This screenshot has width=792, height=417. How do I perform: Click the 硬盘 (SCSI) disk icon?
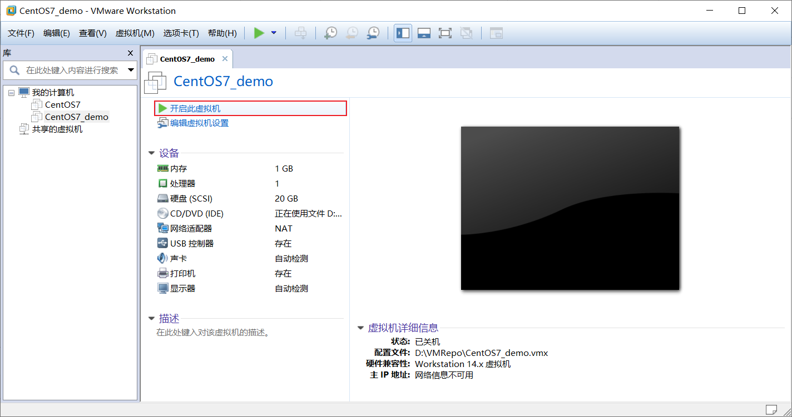point(163,198)
